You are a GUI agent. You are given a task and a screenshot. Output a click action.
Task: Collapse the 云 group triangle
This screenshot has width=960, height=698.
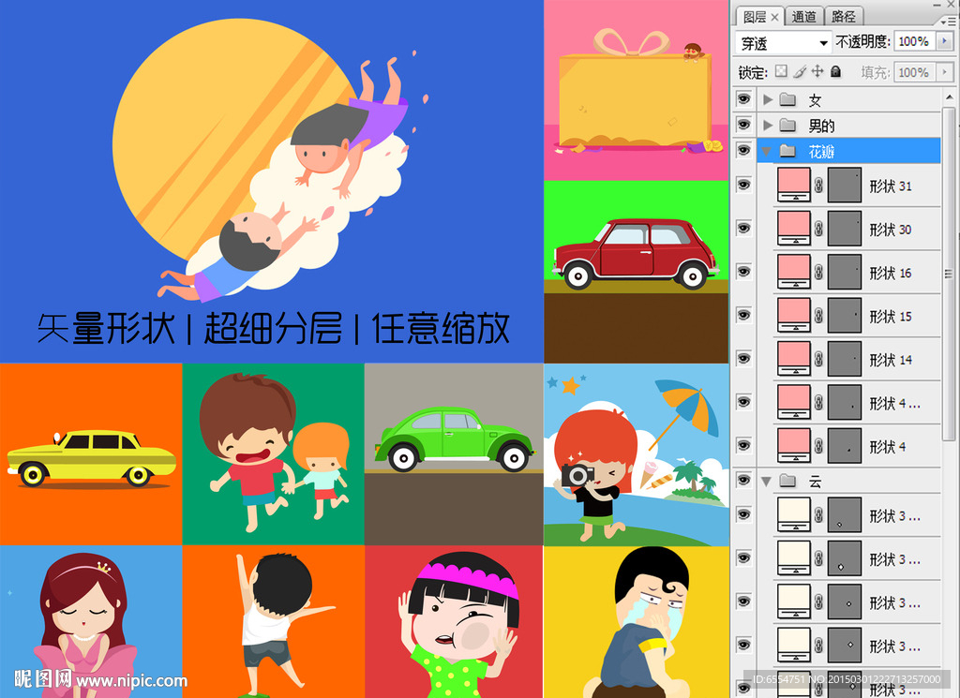click(767, 482)
